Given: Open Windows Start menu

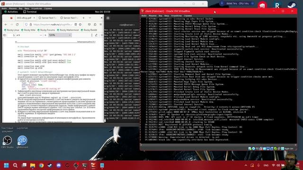Looking at the screenshot, I should pyautogui.click(x=6, y=165).
